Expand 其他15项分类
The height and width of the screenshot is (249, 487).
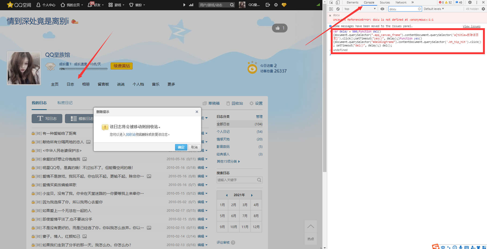[x=228, y=162]
